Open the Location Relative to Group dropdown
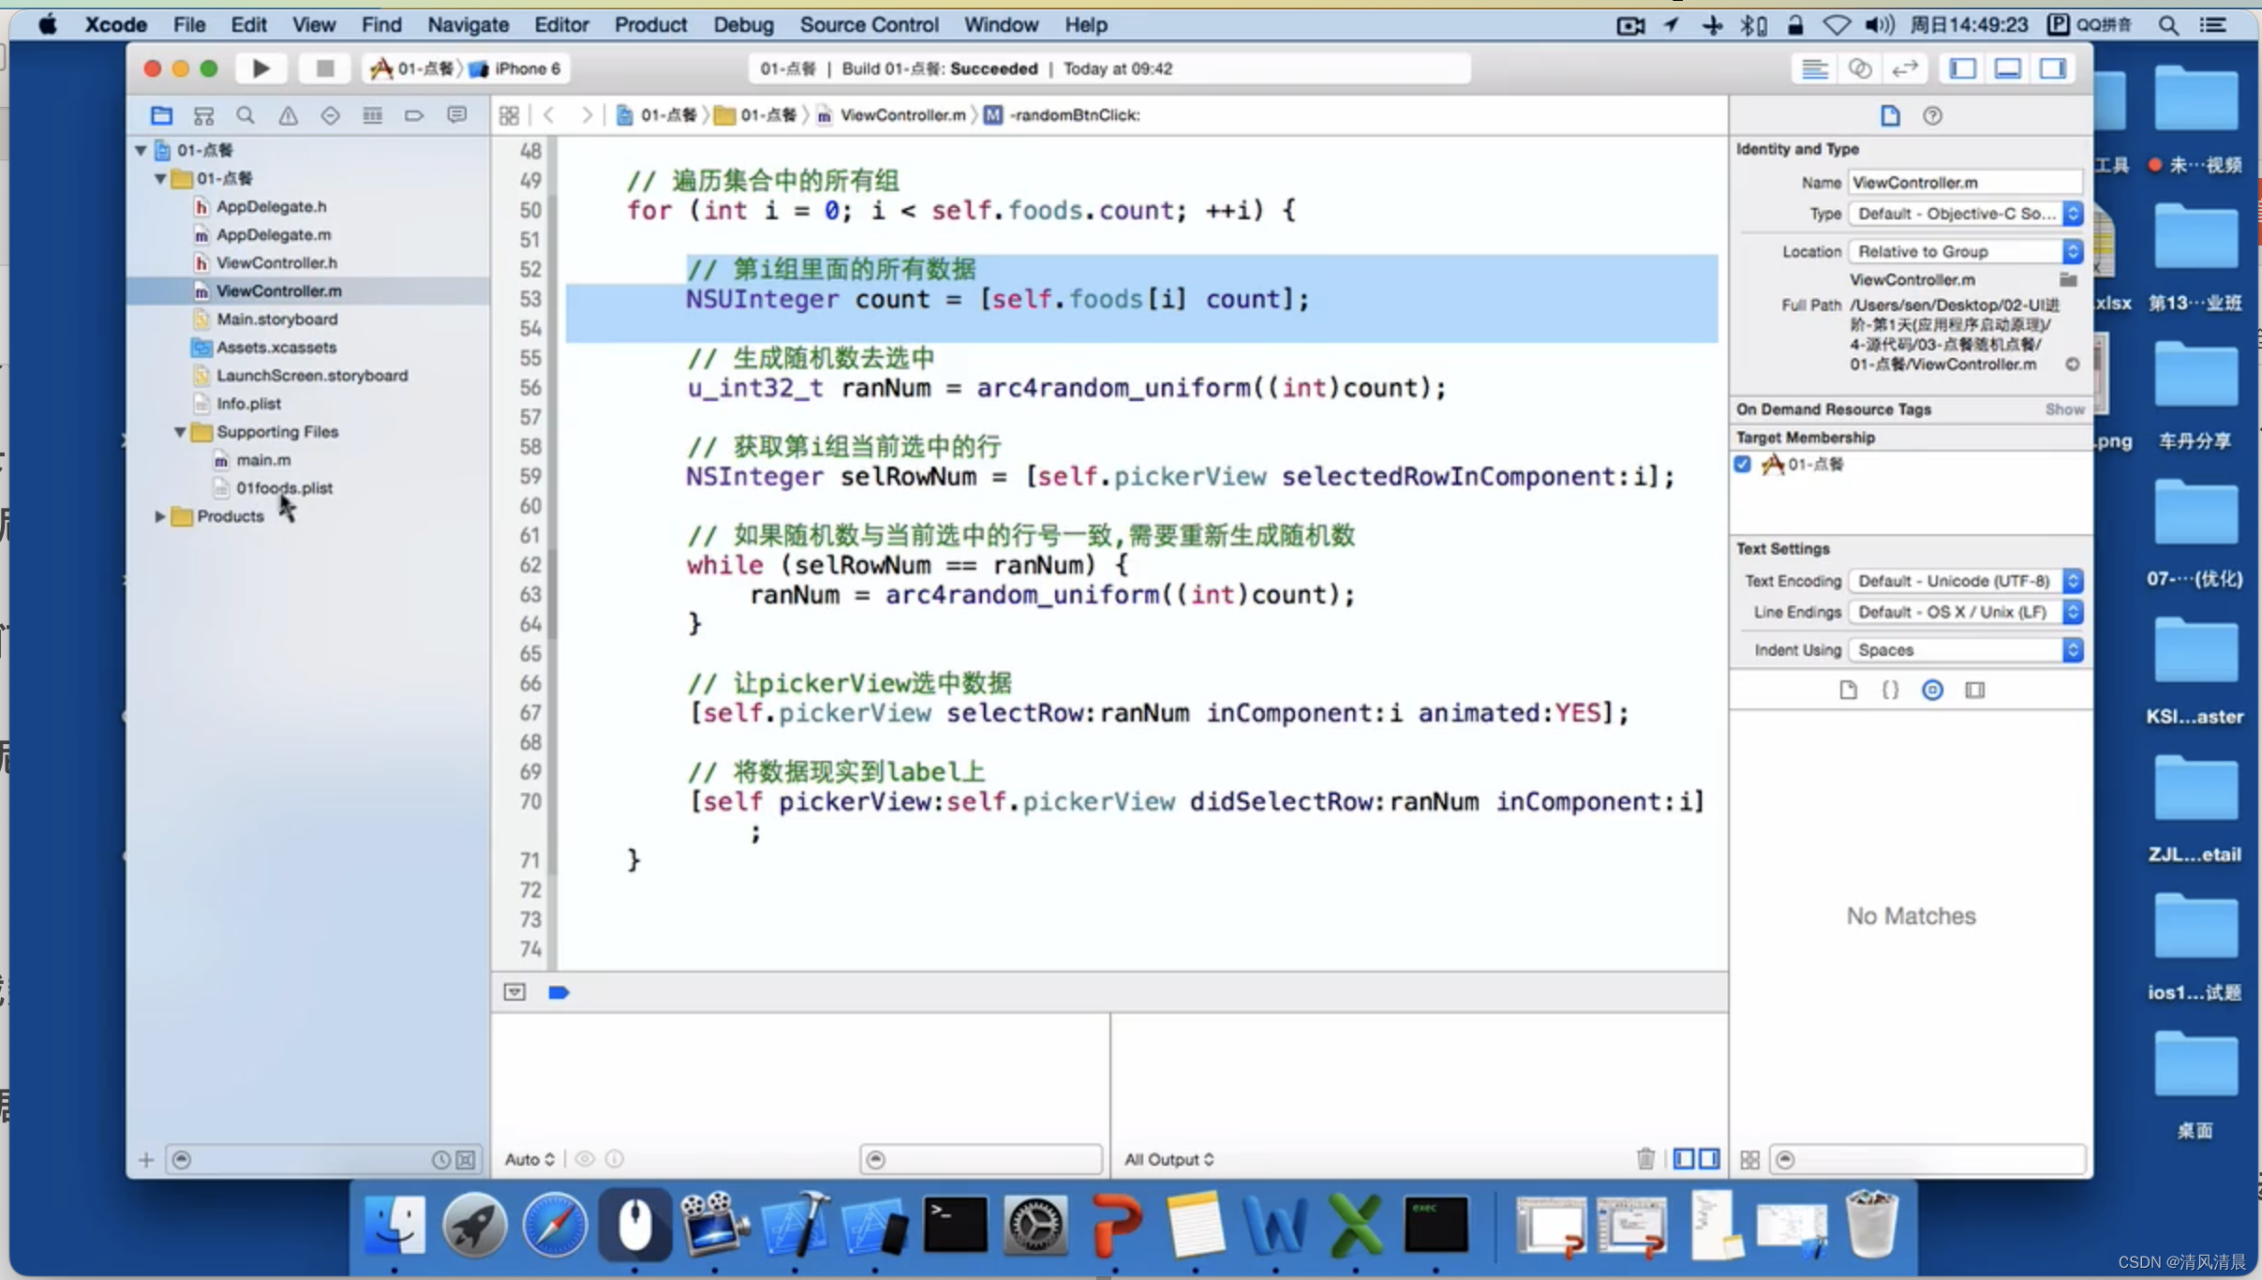2262x1280 pixels. point(1966,251)
